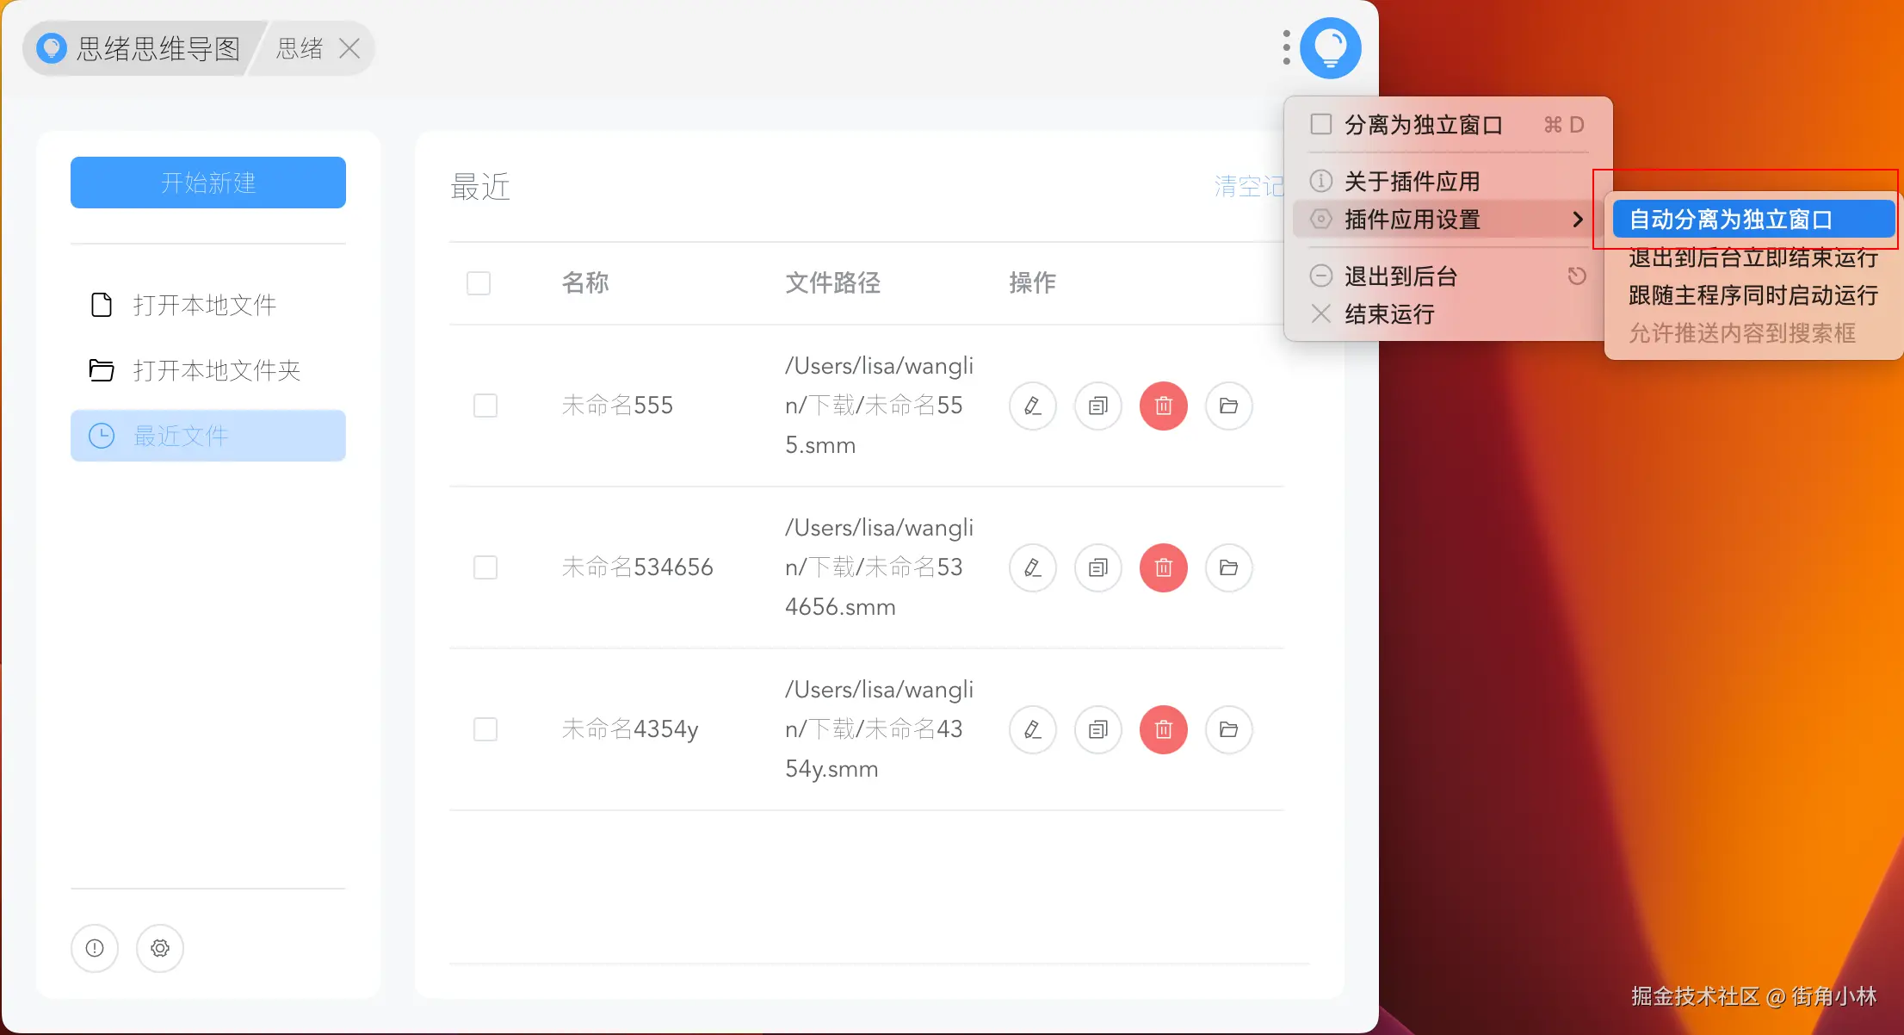This screenshot has width=1904, height=1035.
Task: Check the select-all checkbox in table header
Action: (479, 283)
